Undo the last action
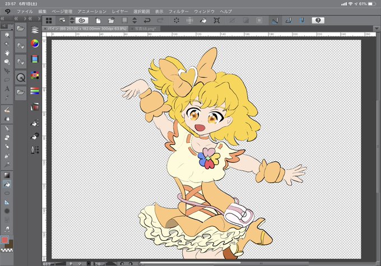This screenshot has height=266, width=381. coord(147,21)
